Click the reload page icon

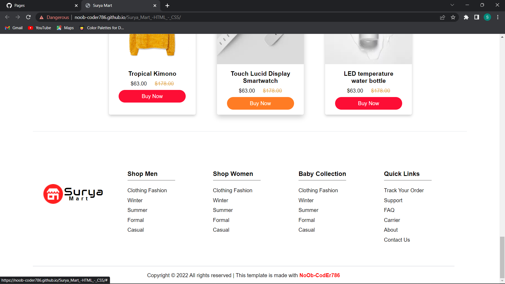pyautogui.click(x=28, y=17)
